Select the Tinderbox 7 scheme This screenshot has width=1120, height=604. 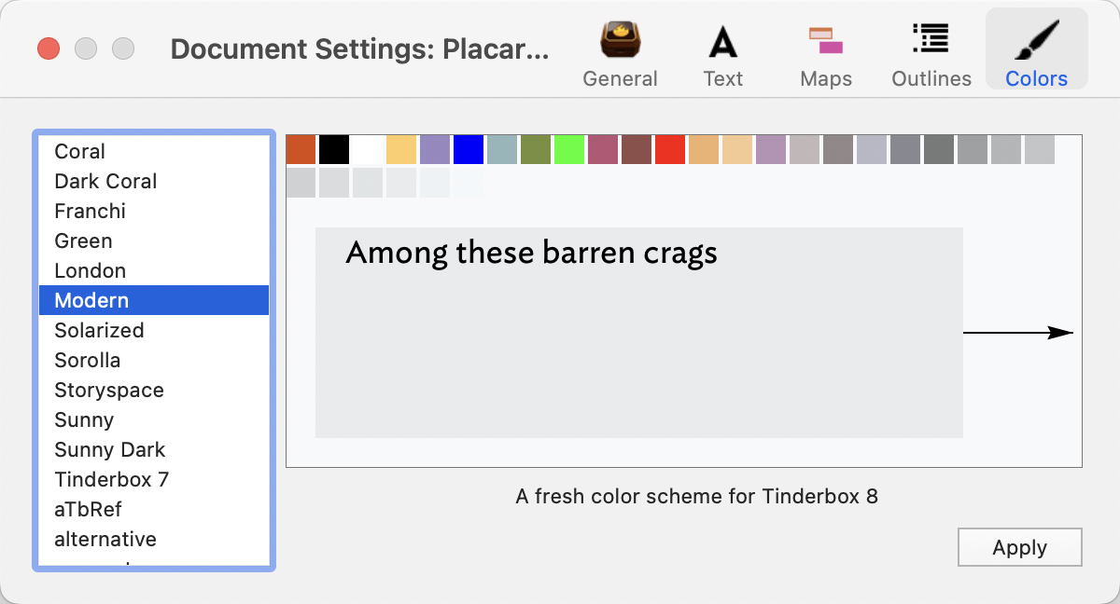click(x=111, y=479)
